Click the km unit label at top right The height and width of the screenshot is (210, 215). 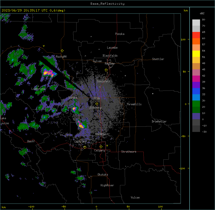point(186,10)
